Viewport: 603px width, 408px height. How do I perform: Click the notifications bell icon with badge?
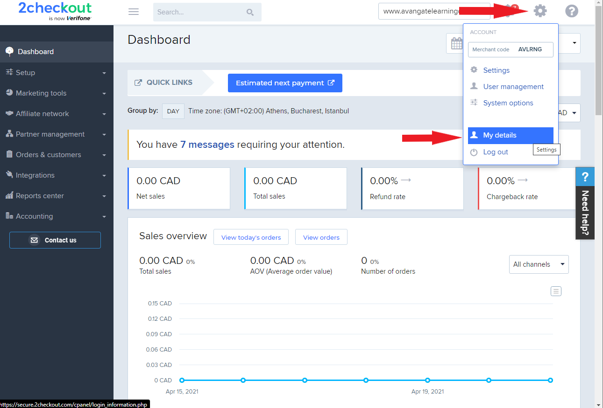point(510,11)
